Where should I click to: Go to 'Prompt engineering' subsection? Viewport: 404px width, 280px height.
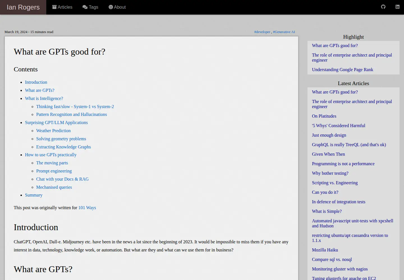(x=54, y=171)
